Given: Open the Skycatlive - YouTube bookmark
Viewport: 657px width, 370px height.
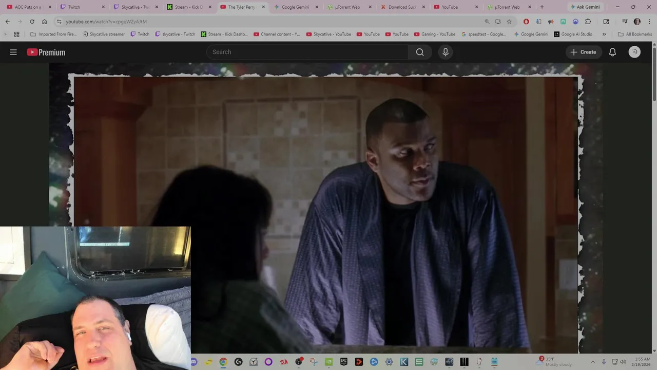Looking at the screenshot, I should [x=328, y=34].
